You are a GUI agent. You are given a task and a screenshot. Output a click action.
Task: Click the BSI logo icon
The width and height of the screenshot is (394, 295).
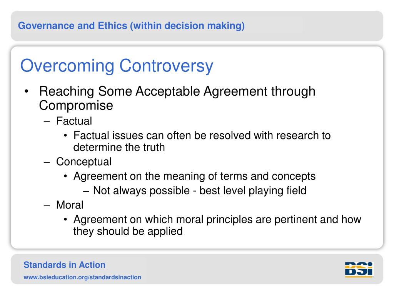(x=359, y=270)
